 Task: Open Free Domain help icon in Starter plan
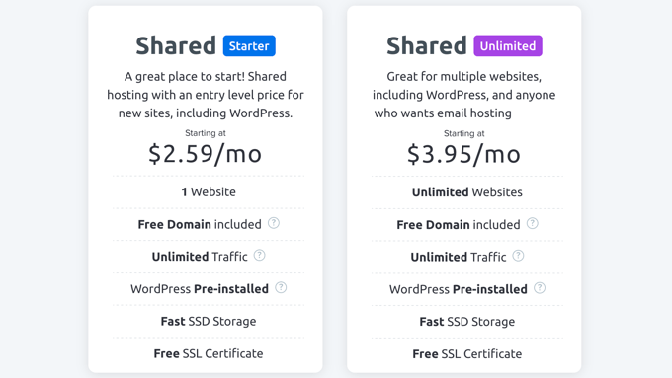pos(274,223)
